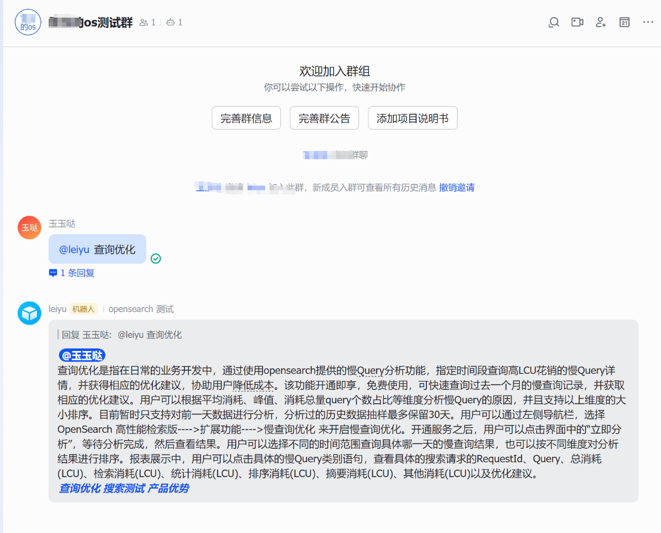The width and height of the screenshot is (661, 533).
Task: Start a video meeting from the top bar
Action: (x=577, y=22)
